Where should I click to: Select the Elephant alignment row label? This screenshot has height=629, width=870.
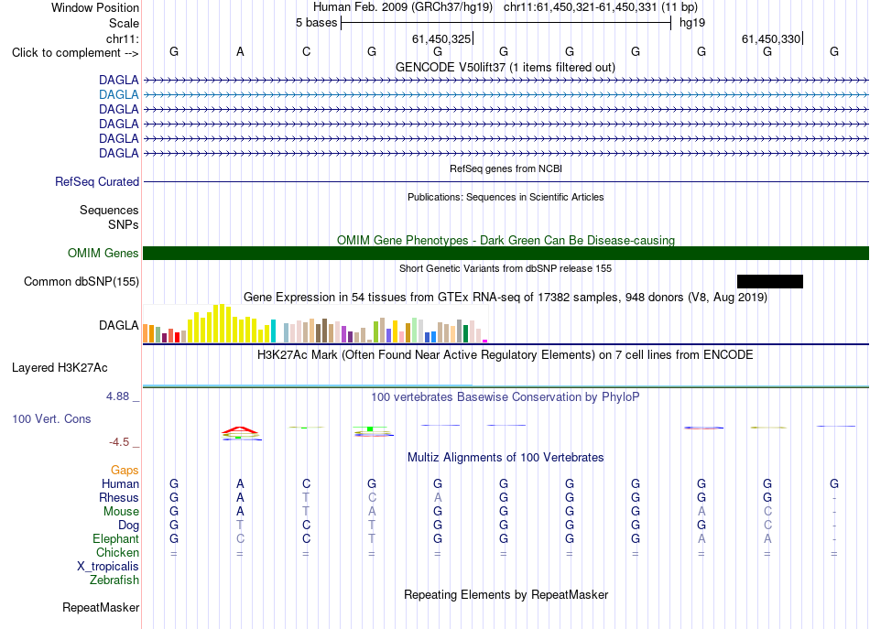click(x=116, y=539)
